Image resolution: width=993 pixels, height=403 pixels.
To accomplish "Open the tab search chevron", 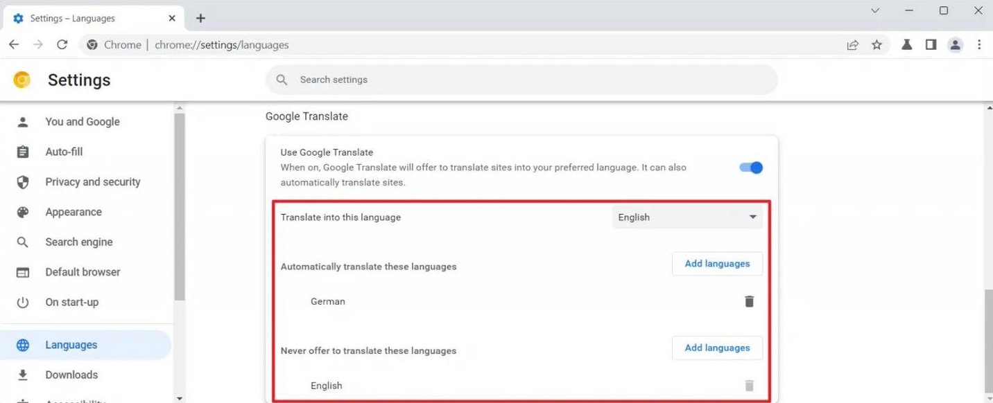I will 875,10.
